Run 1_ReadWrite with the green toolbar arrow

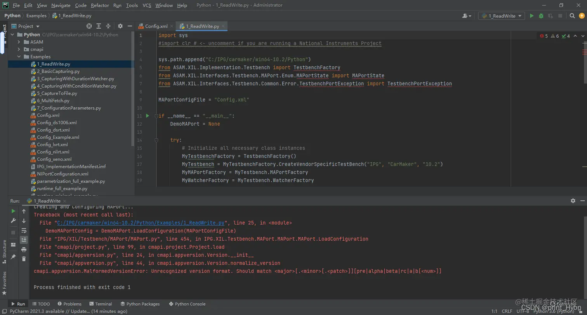(531, 16)
